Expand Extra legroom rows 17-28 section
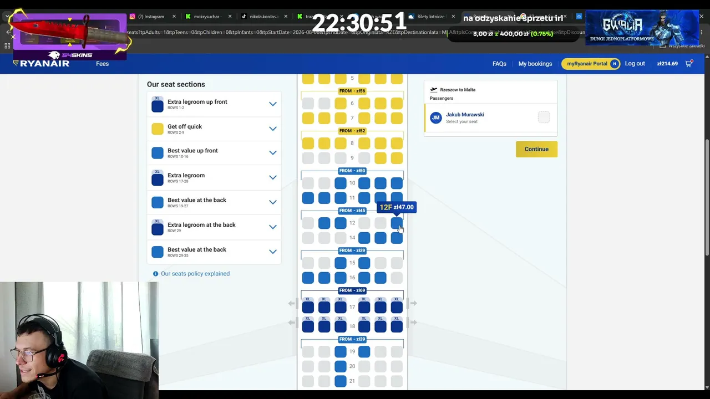Viewport: 710px width, 399px height. coord(273,177)
